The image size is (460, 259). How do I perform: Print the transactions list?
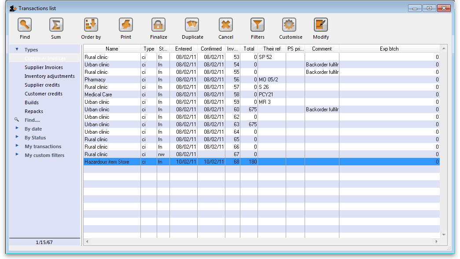(126, 25)
